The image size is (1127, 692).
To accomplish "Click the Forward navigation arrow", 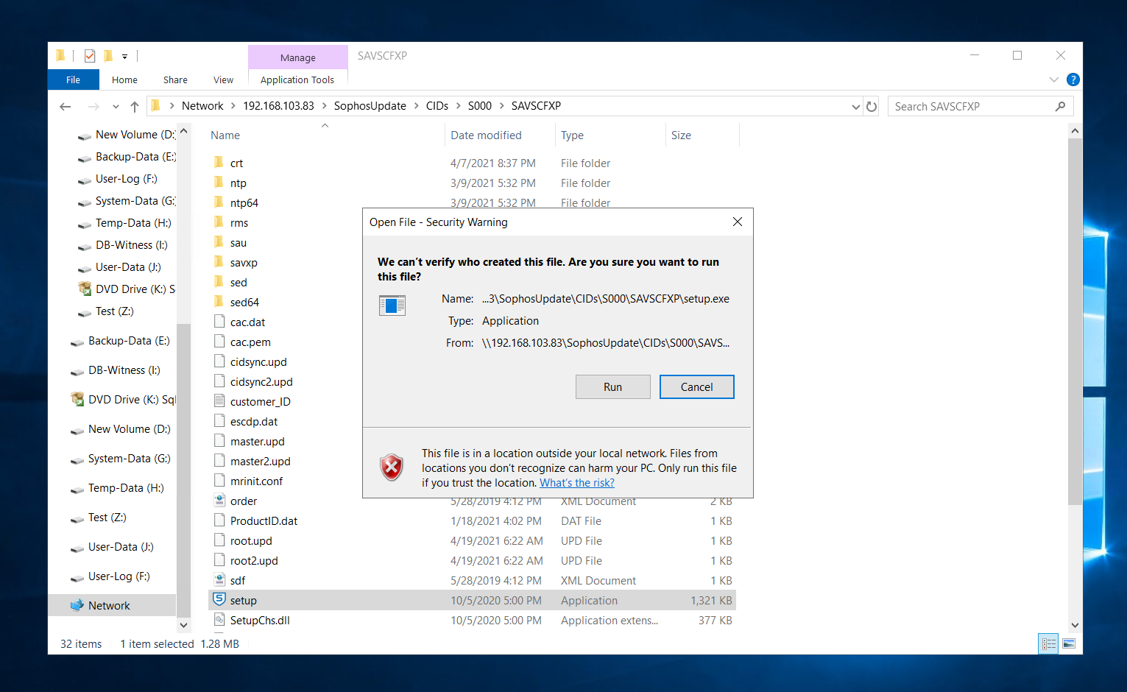I will (x=93, y=107).
